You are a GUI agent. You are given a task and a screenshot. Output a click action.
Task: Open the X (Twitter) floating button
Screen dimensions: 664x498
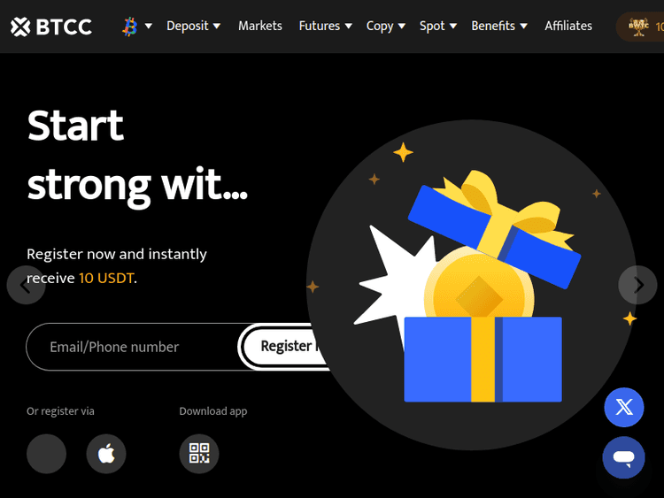point(624,408)
